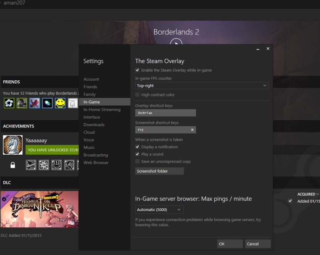
Task: Open the Family settings category
Action: point(89,94)
